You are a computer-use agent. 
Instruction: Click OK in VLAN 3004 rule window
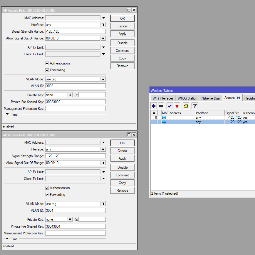[123, 143]
